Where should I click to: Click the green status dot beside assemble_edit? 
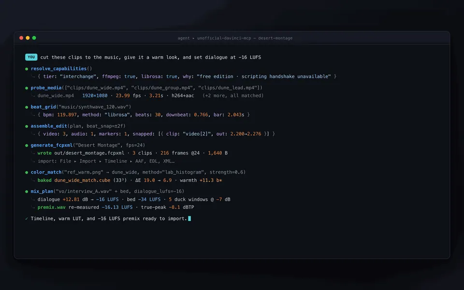click(27, 126)
